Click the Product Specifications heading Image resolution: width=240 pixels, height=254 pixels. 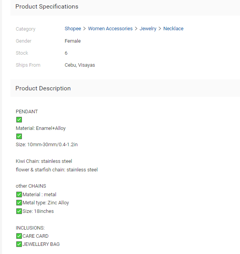(x=47, y=7)
